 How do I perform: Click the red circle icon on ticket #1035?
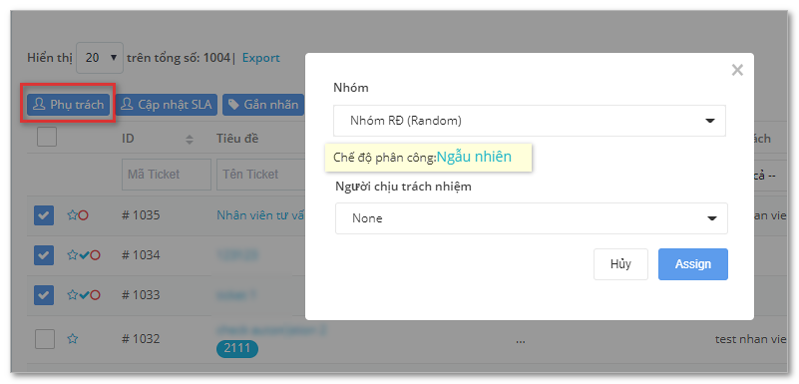click(x=84, y=215)
